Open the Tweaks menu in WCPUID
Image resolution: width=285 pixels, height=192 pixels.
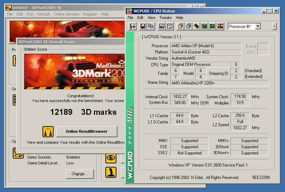(165, 18)
